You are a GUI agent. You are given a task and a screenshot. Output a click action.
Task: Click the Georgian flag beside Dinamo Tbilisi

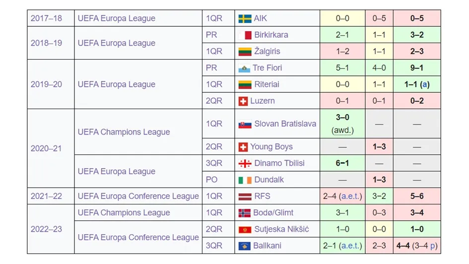[245, 163]
